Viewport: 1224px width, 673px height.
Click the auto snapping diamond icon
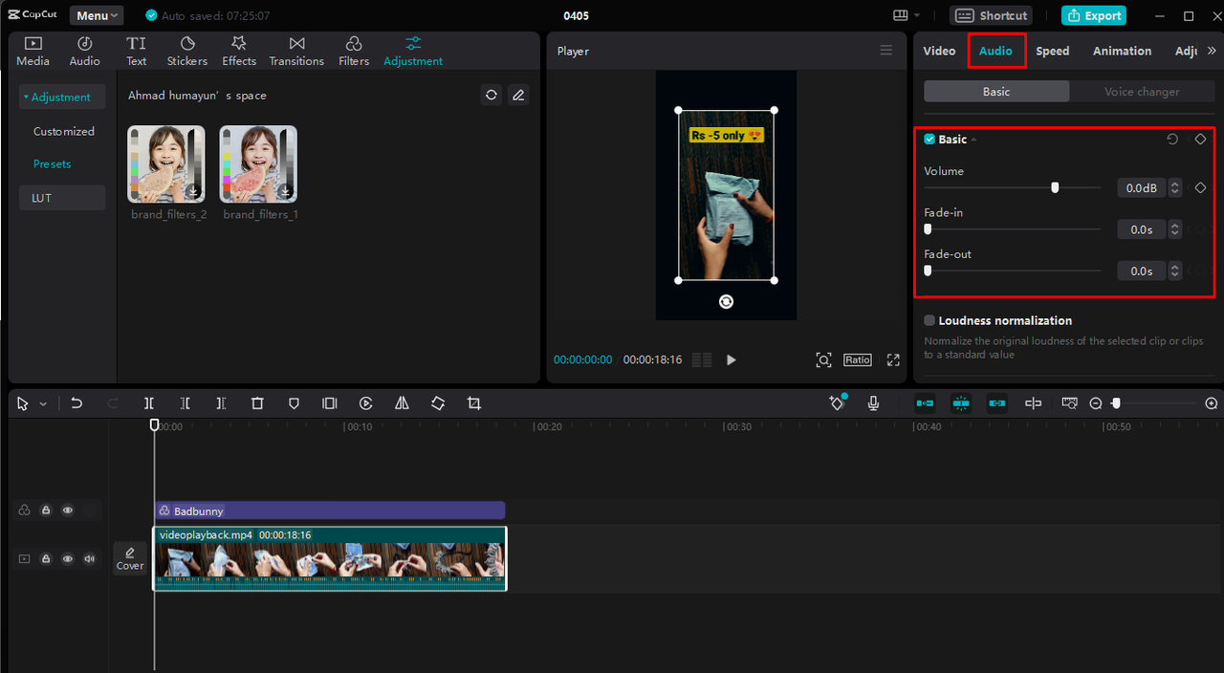click(x=837, y=403)
